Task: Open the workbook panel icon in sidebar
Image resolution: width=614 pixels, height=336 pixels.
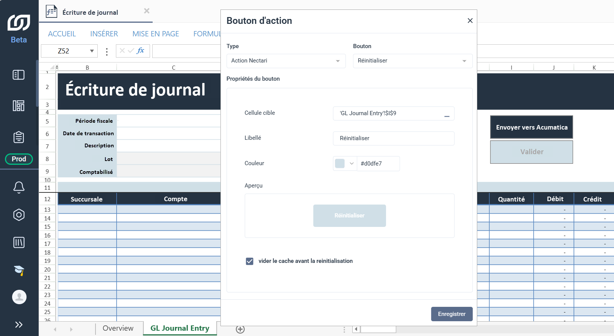Action: tap(19, 75)
